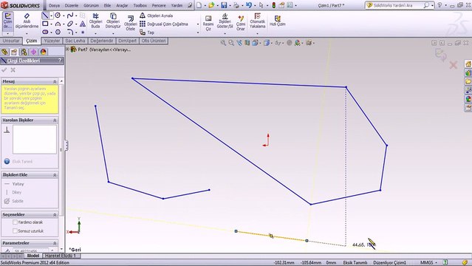Switch to the Sac Levha tab
472x266 pixels.
coord(75,41)
